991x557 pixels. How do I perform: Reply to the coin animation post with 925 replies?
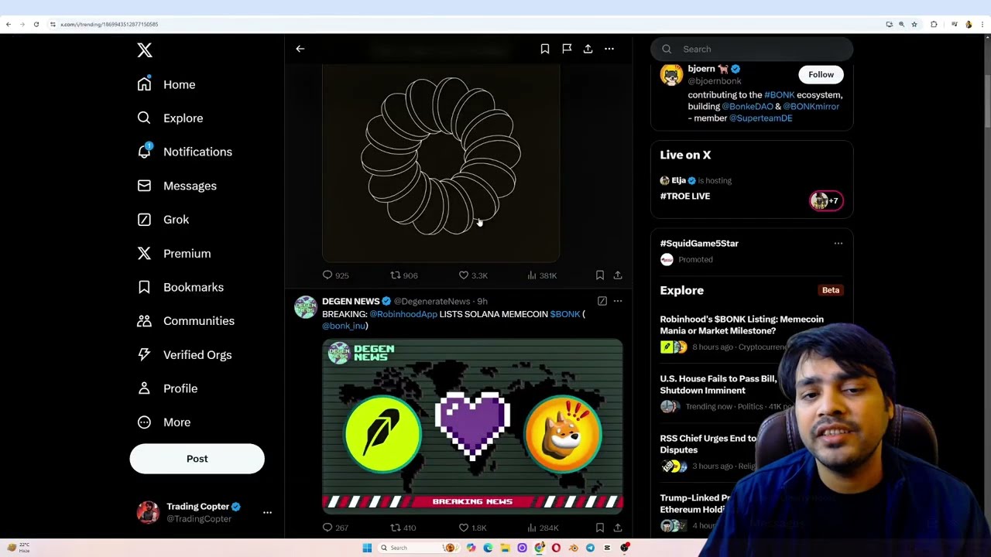tap(335, 275)
